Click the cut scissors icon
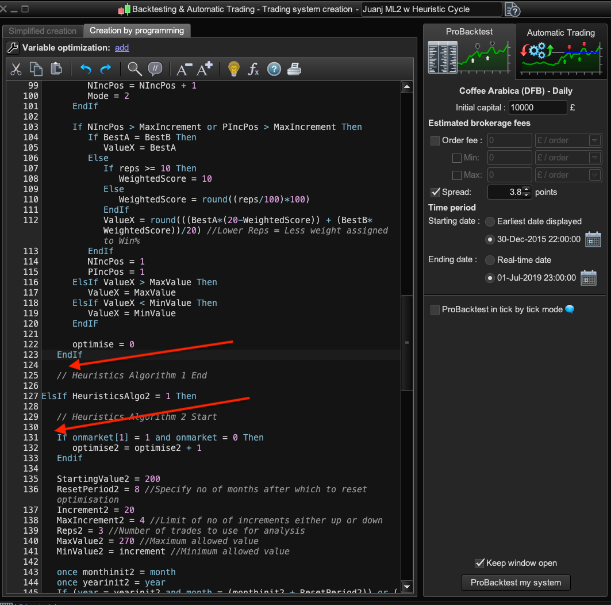 (x=16, y=70)
